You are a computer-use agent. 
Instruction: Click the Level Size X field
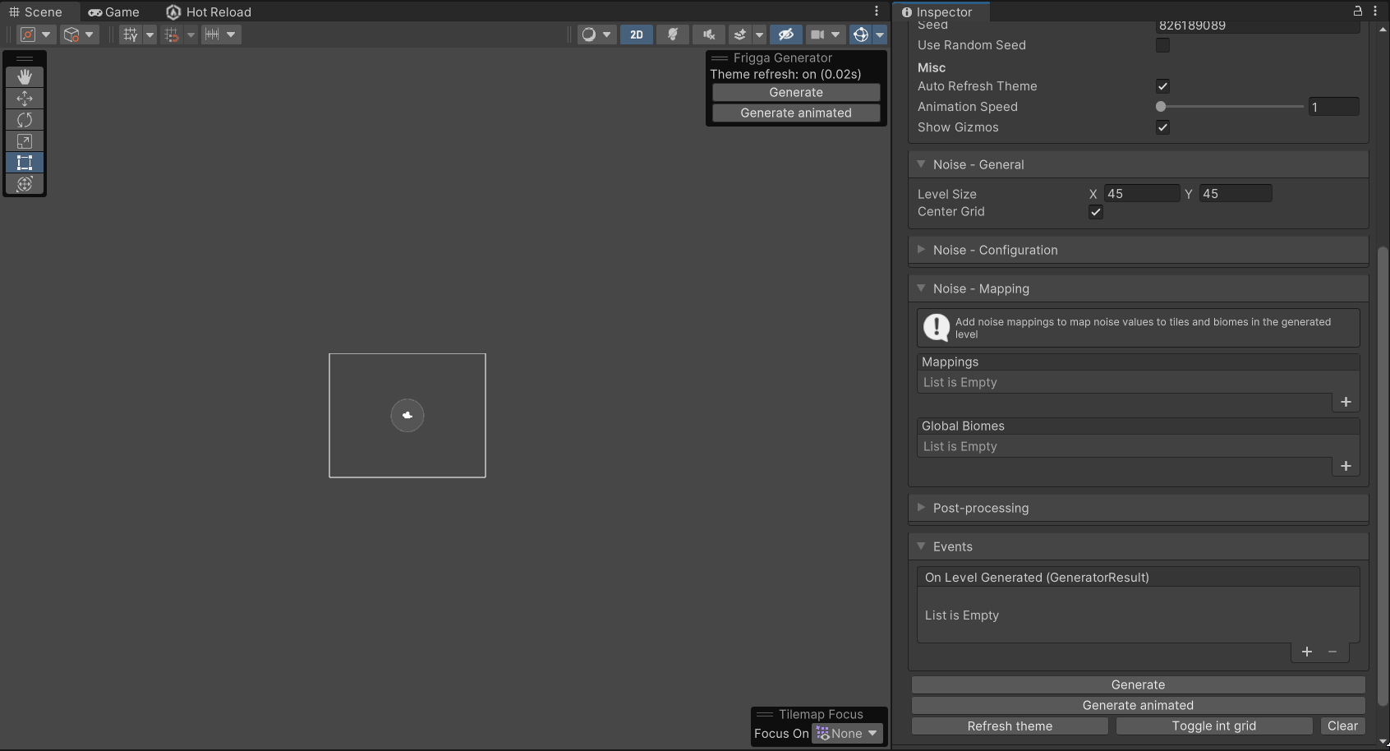[1142, 194]
